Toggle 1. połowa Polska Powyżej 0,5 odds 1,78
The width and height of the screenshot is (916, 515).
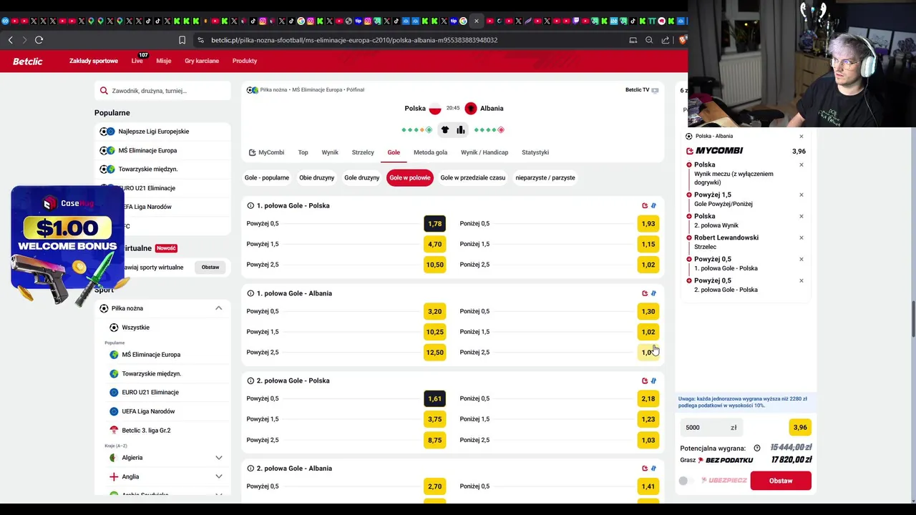pyautogui.click(x=434, y=224)
